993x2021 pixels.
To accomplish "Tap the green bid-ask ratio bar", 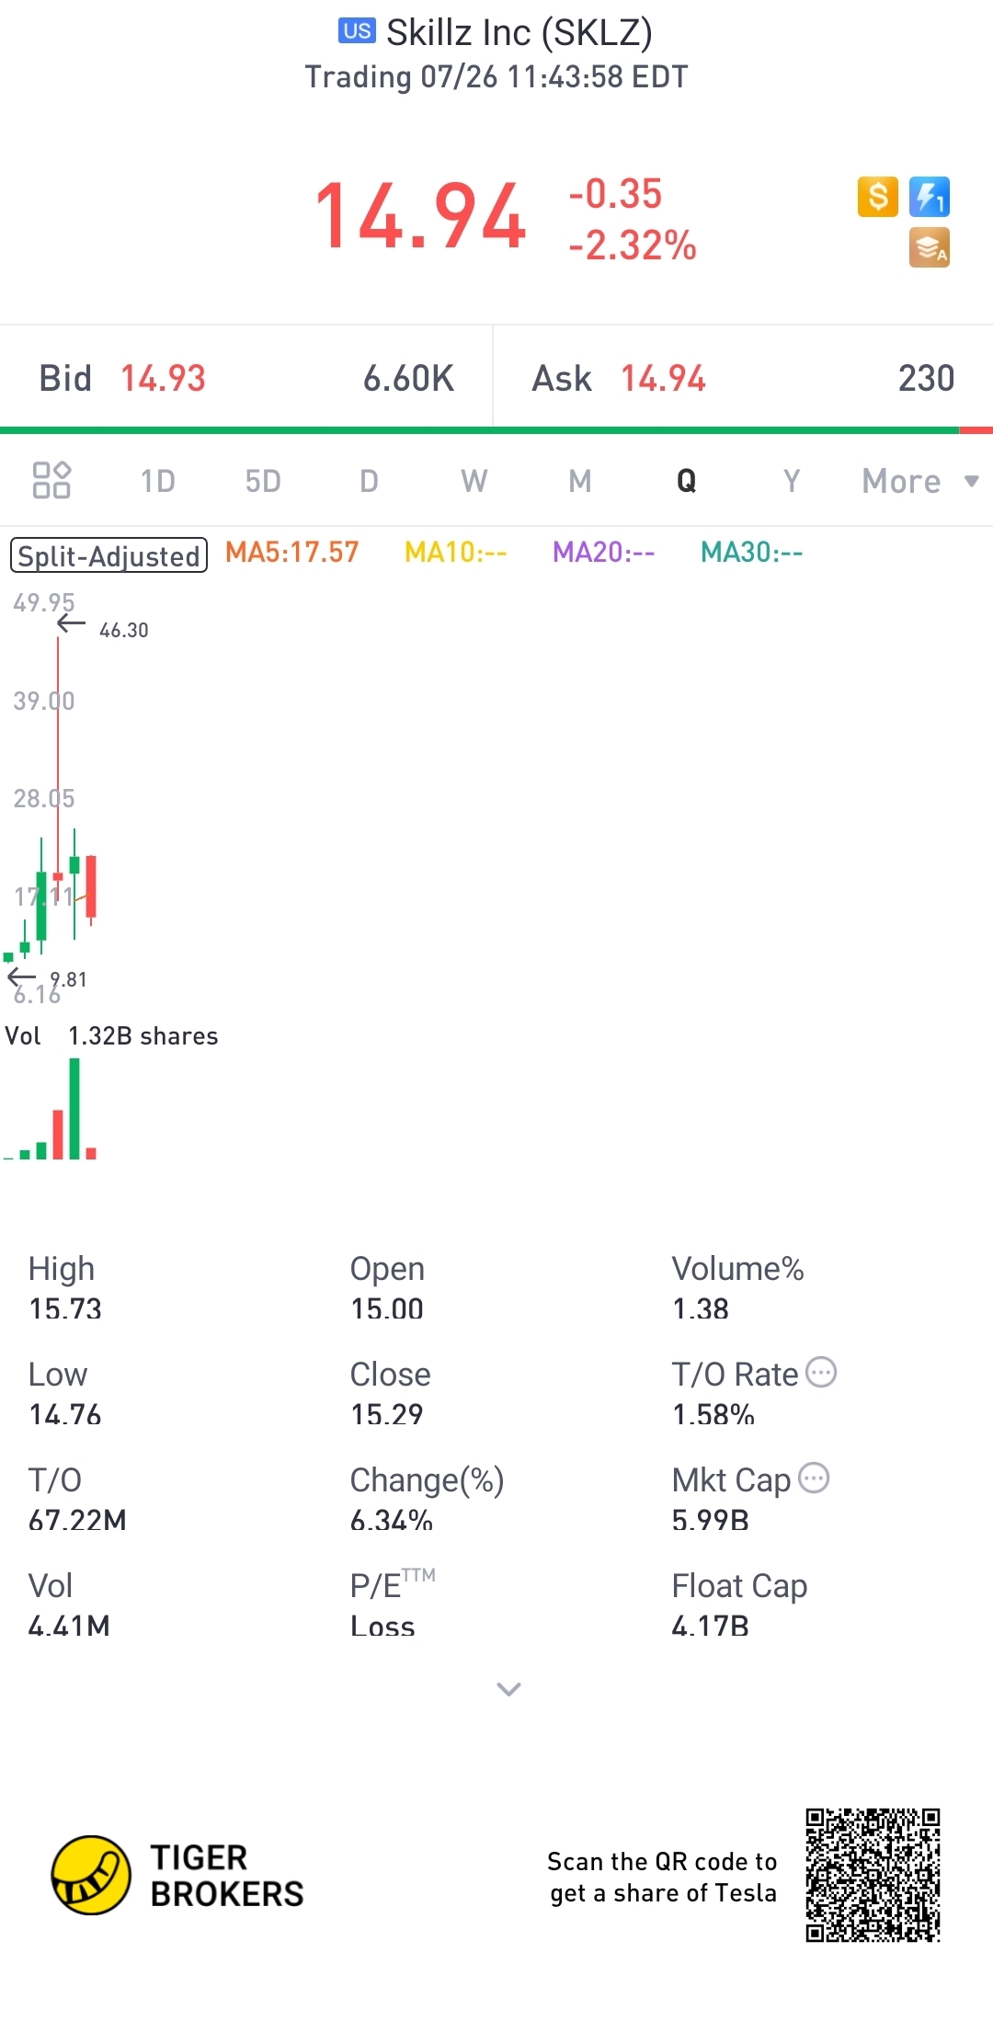I will [x=479, y=429].
